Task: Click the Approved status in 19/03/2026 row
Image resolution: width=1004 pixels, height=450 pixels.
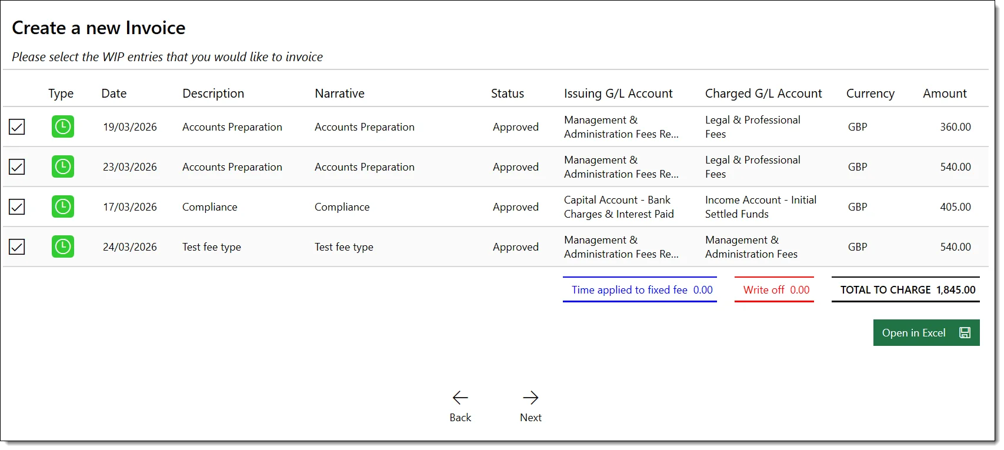Action: [516, 127]
